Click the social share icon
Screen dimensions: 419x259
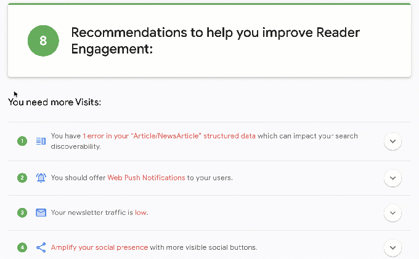41,247
